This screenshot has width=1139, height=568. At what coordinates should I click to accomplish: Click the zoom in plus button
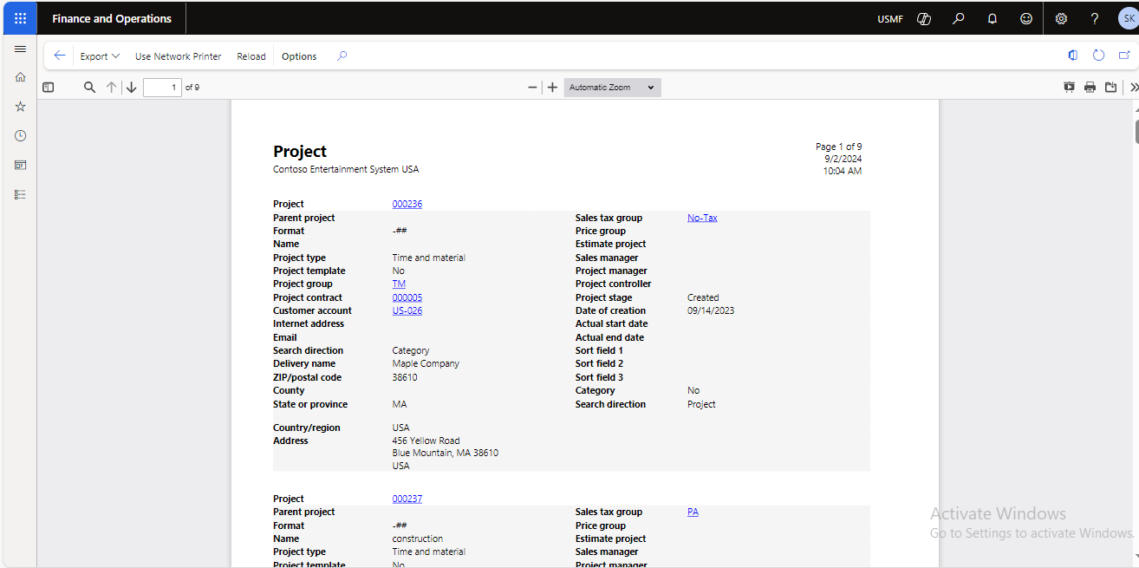552,88
